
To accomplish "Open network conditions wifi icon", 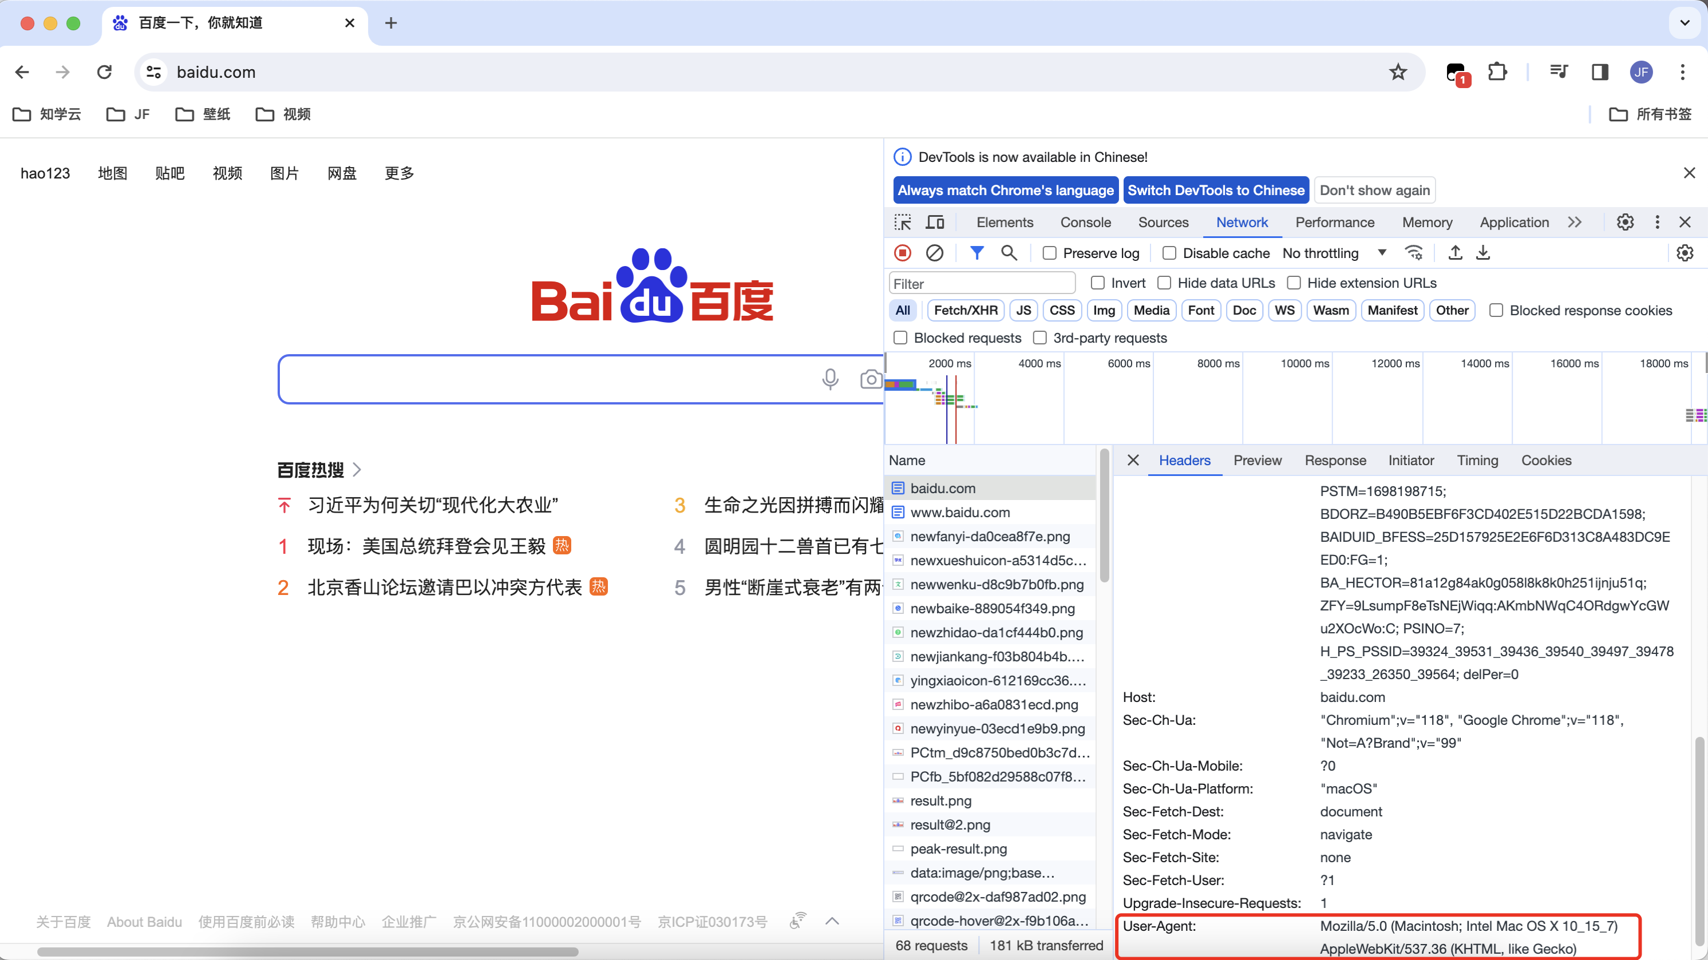I will [x=1414, y=252].
